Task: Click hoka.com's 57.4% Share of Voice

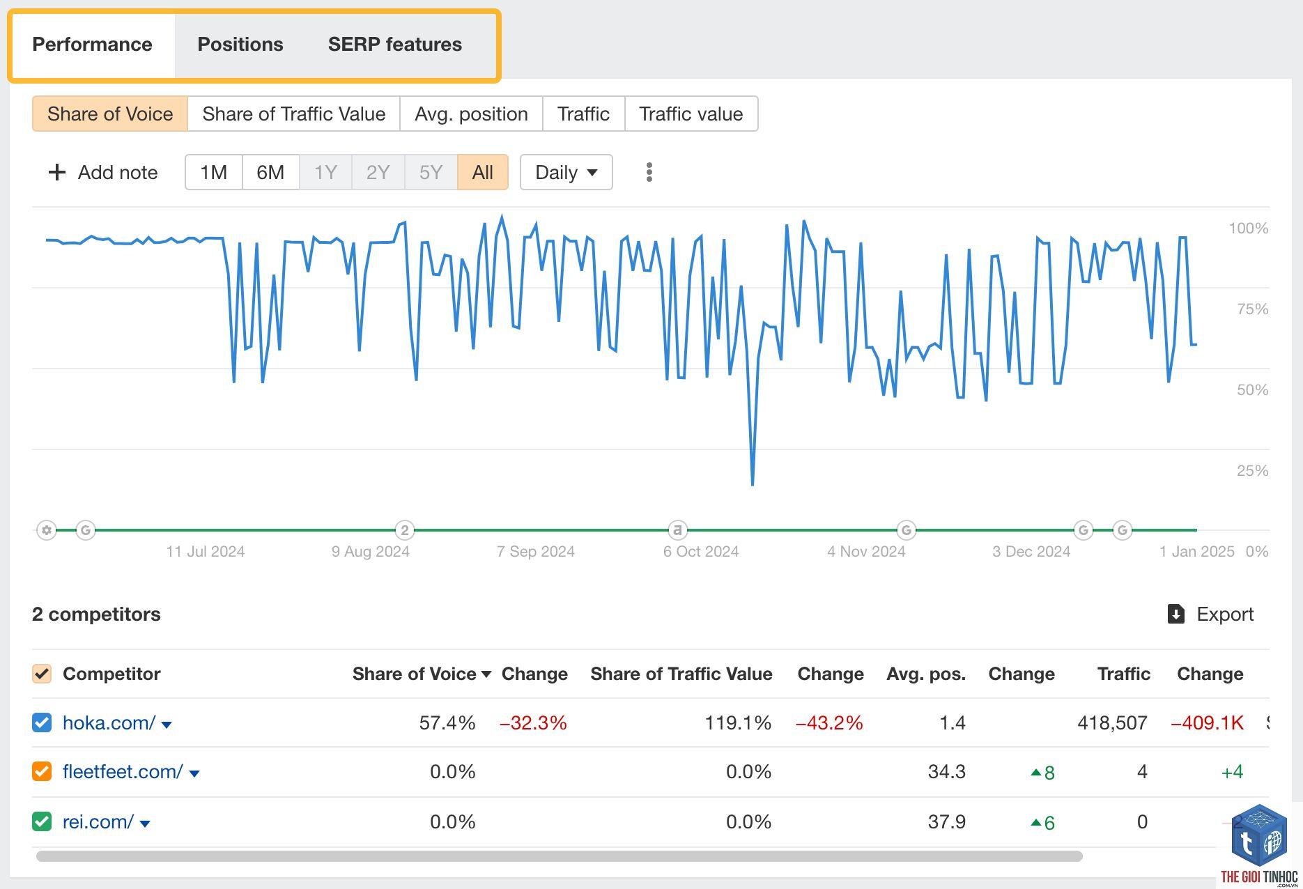Action: [x=447, y=722]
